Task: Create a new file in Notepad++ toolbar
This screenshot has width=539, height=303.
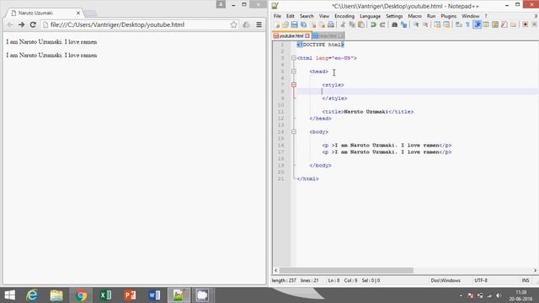Action: (277, 24)
